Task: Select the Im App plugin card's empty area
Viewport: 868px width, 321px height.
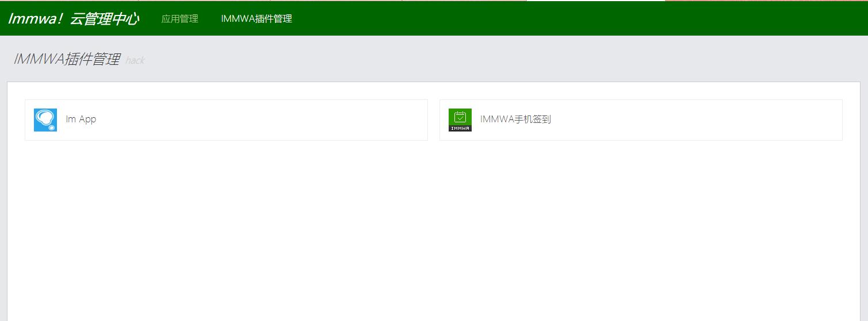Action: coord(259,119)
